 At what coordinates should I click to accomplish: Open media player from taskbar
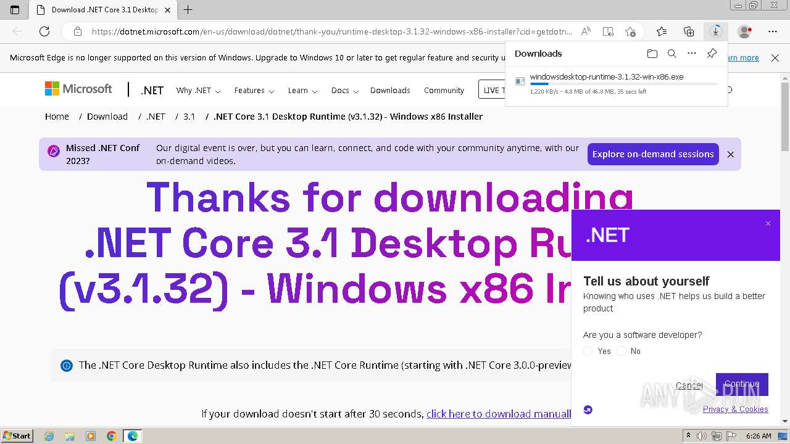91,436
